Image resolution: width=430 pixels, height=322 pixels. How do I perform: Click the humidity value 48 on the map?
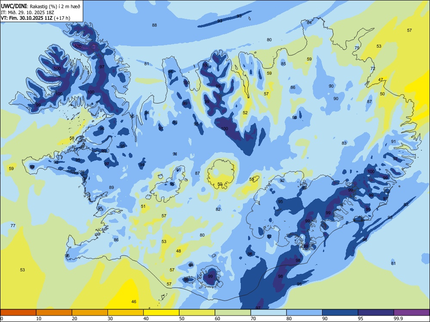pos(178,251)
